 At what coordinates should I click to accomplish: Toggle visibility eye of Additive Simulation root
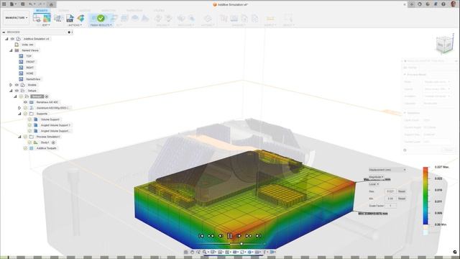pos(12,39)
